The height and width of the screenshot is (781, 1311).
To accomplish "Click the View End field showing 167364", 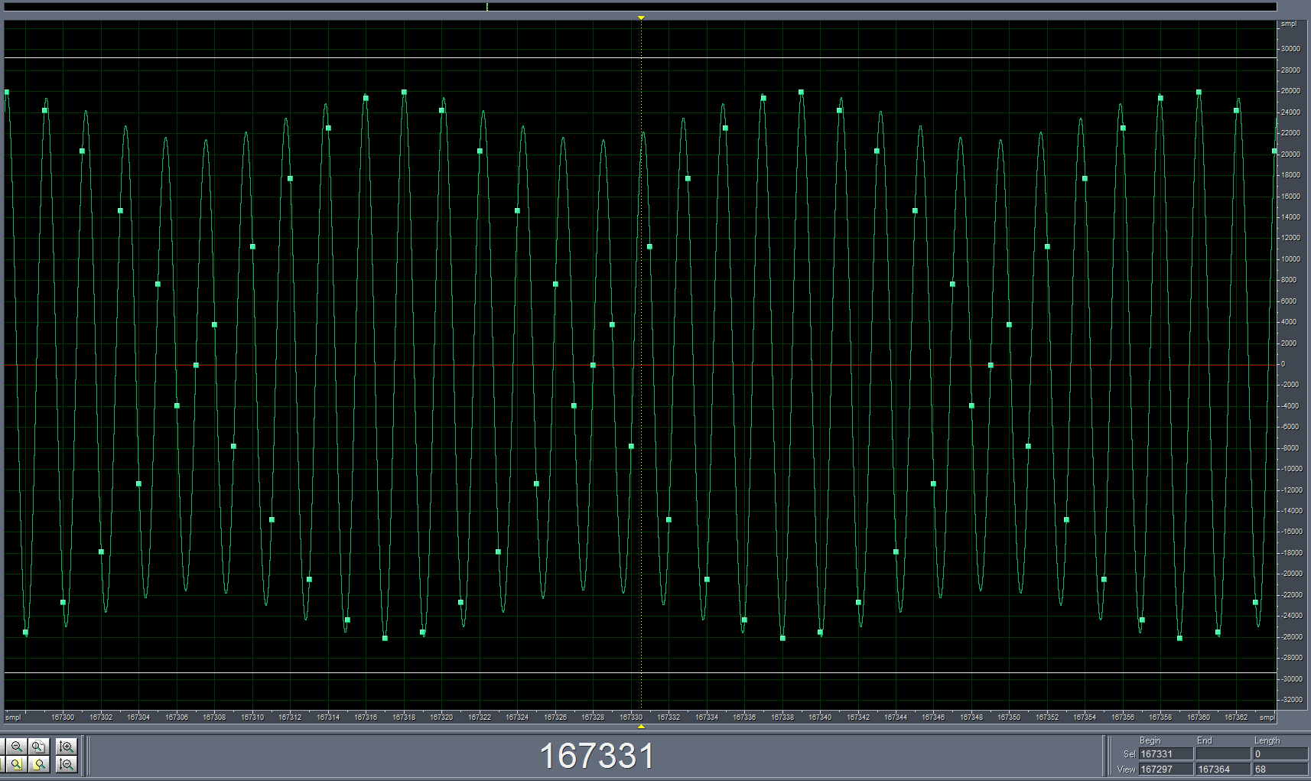I will point(1224,769).
